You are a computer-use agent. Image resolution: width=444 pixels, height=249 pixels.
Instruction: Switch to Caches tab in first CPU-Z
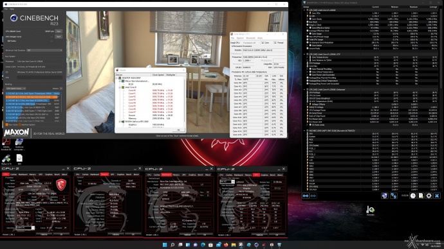point(14,175)
